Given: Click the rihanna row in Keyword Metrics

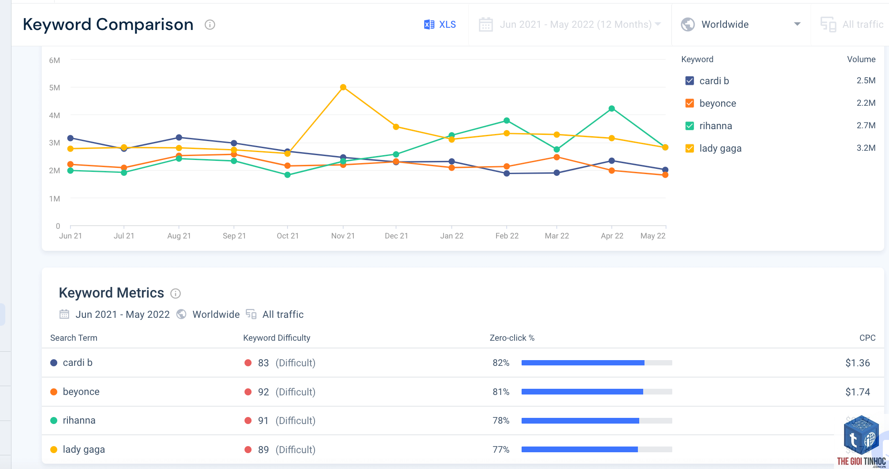Looking at the screenshot, I should [463, 421].
